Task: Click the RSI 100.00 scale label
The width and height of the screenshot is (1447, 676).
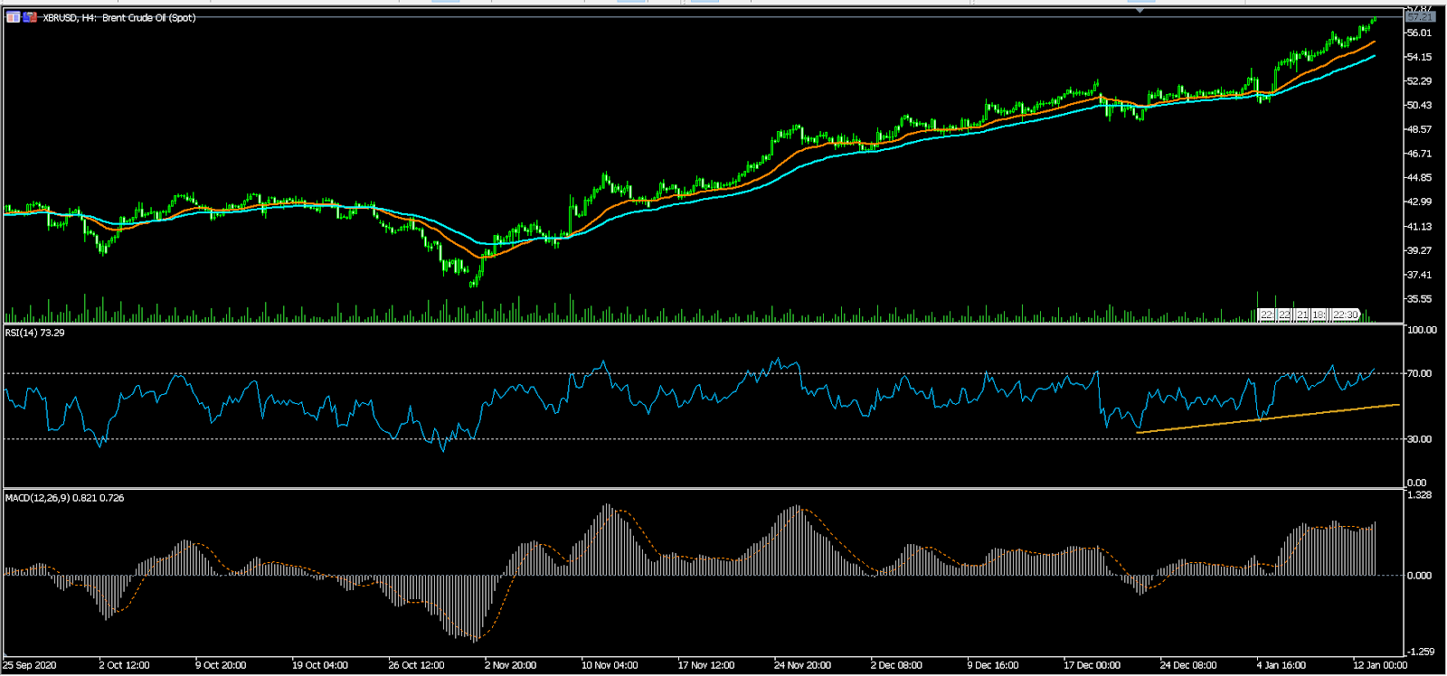Action: pos(1422,330)
